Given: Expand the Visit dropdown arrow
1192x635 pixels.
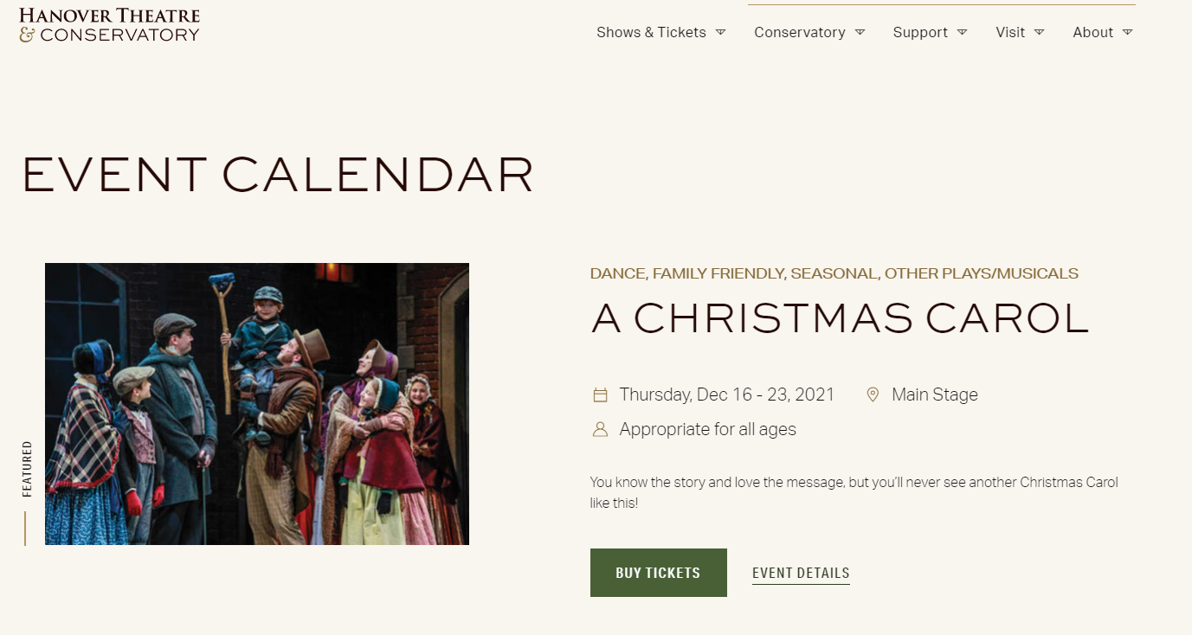Looking at the screenshot, I should 1039,33.
